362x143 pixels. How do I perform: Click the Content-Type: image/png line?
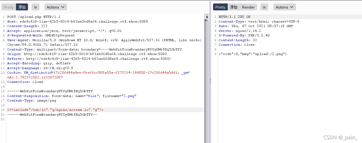[32, 100]
